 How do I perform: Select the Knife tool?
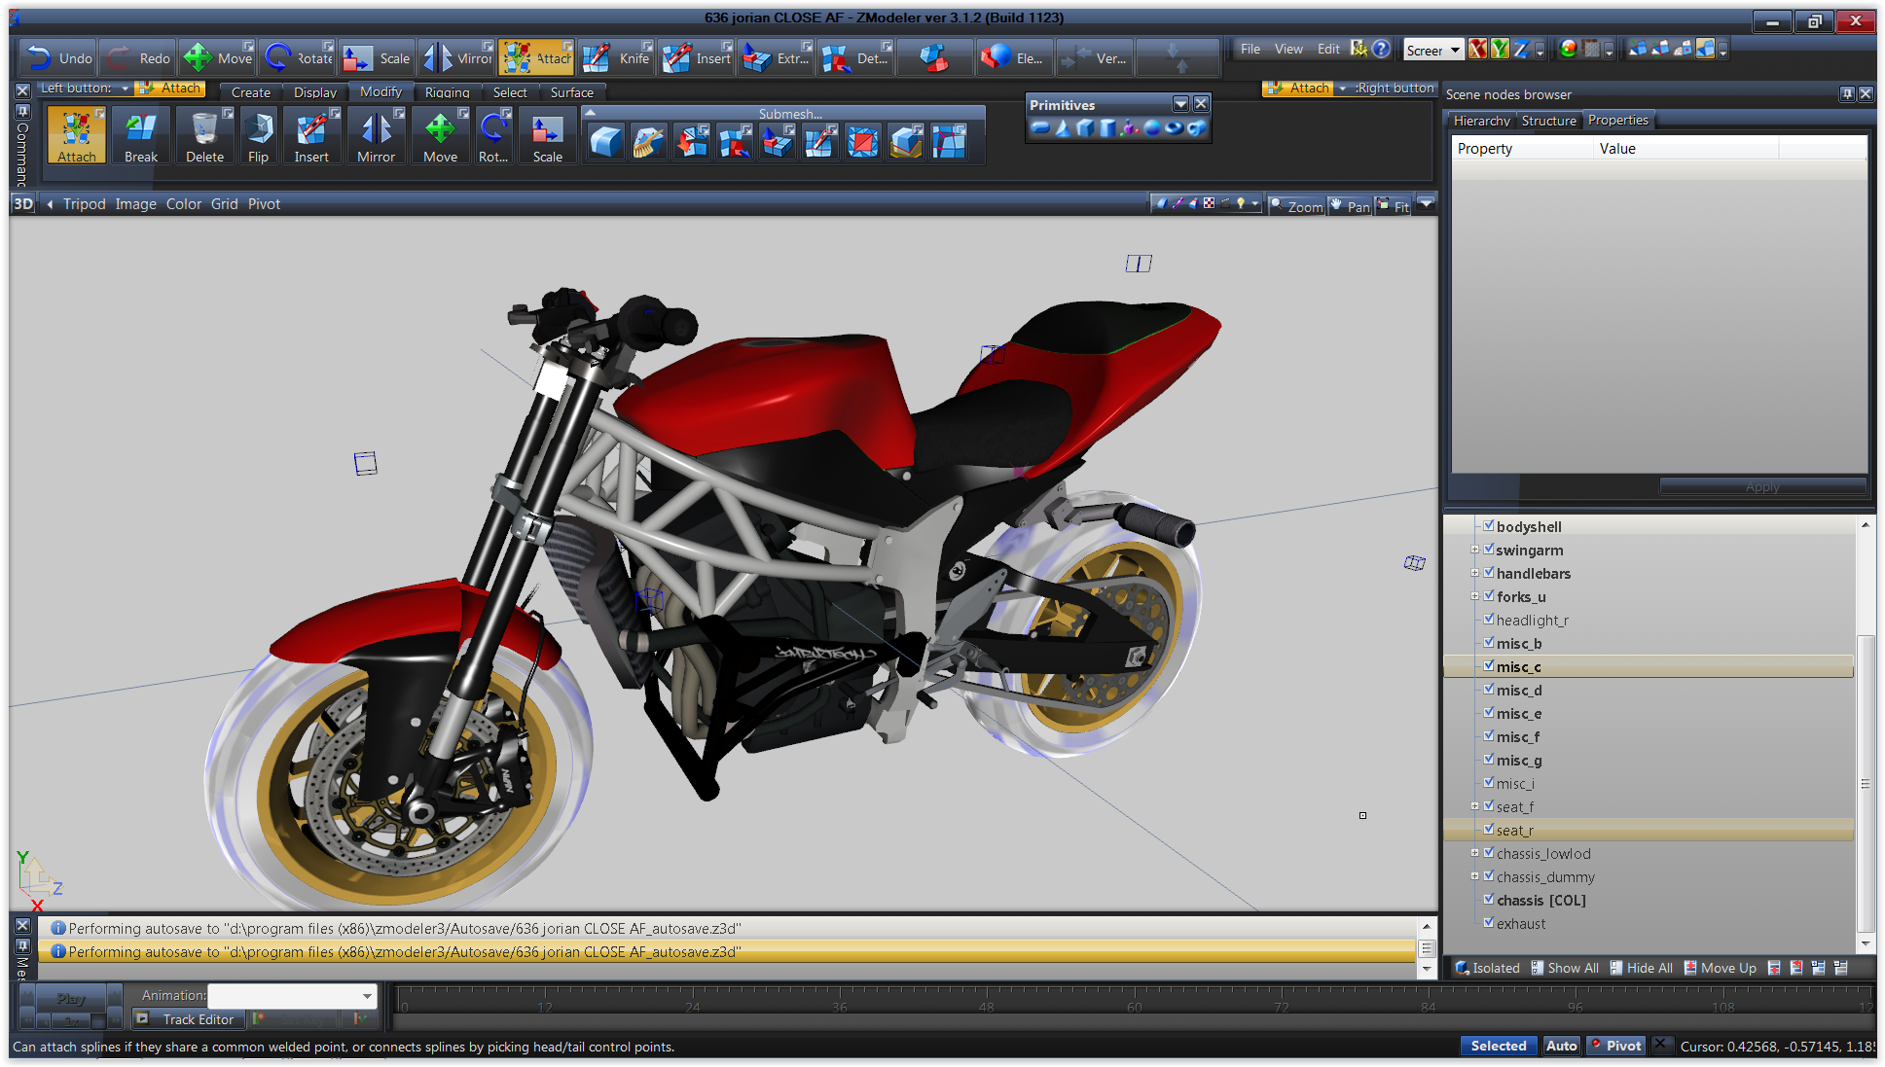[x=616, y=58]
